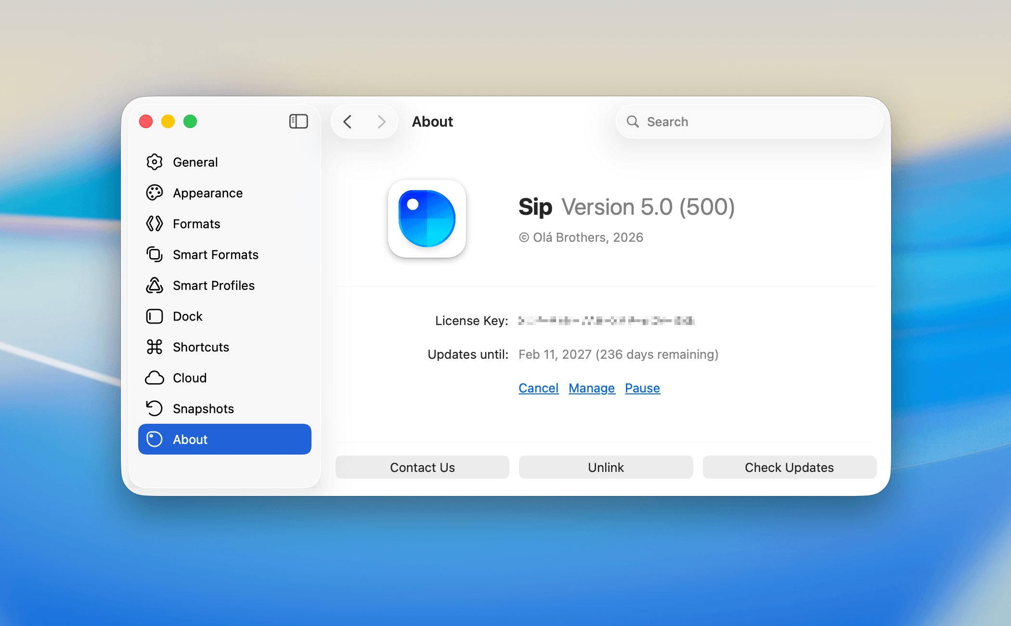Focus the Search field

coord(750,122)
